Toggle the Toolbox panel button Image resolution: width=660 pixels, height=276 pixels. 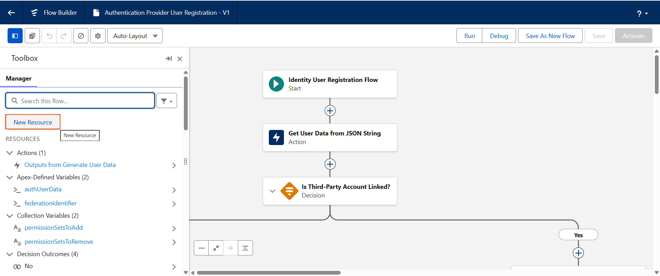[15, 36]
